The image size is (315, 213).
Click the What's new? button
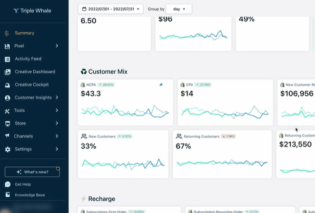[32, 172]
